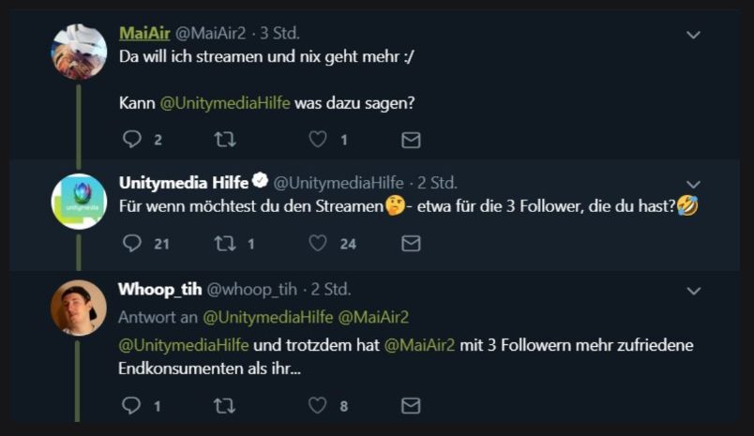Image resolution: width=754 pixels, height=436 pixels.
Task: View Whoop_tih's profile picture
Action: (x=79, y=308)
